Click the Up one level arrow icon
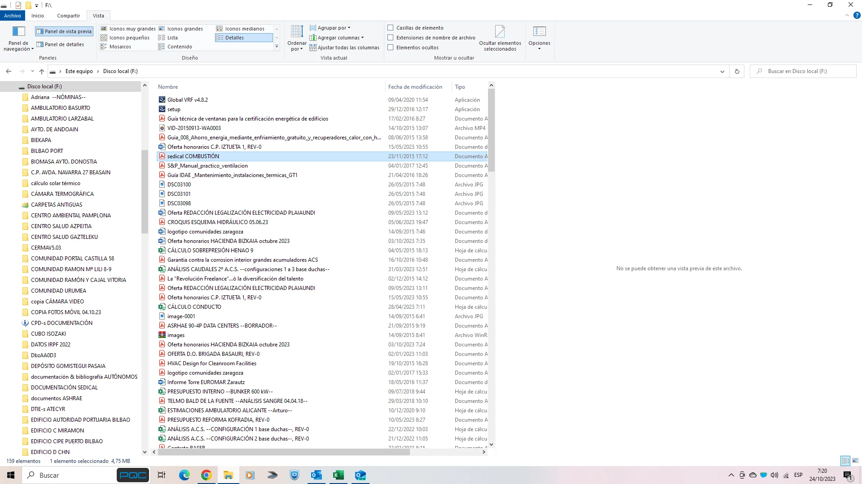 pos(42,71)
